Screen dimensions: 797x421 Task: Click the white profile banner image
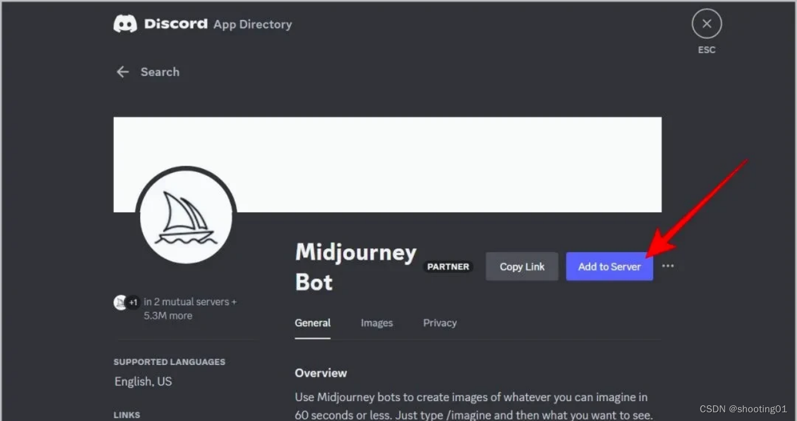pyautogui.click(x=387, y=164)
